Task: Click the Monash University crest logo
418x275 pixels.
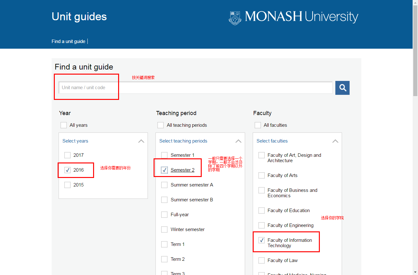Action: (x=235, y=18)
